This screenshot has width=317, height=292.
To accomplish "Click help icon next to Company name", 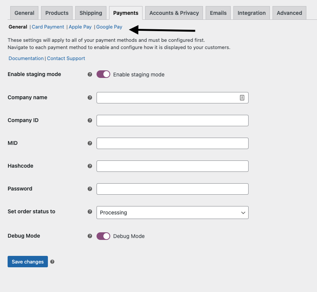I will pyautogui.click(x=90, y=98).
